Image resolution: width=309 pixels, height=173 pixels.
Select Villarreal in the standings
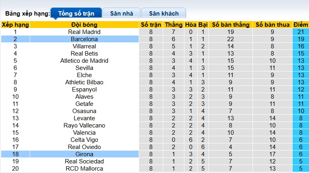point(84,46)
